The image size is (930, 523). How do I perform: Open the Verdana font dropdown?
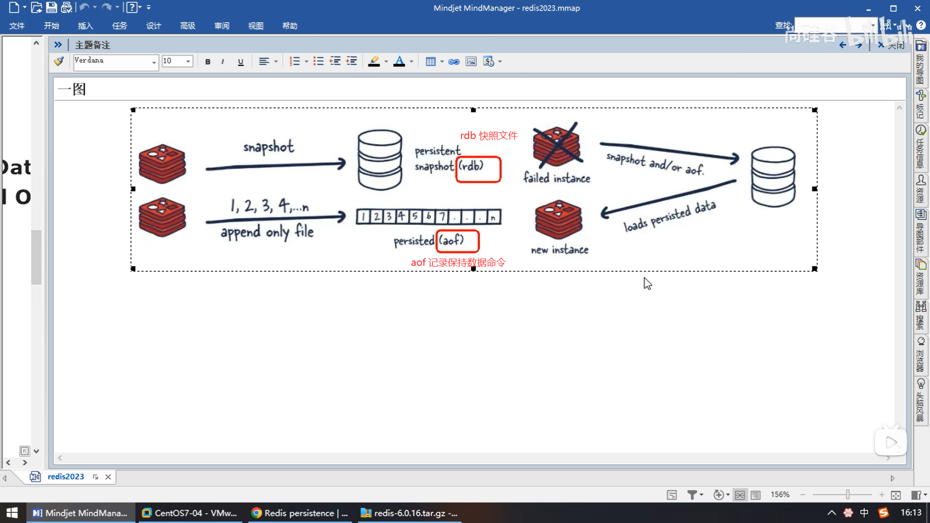(x=154, y=62)
